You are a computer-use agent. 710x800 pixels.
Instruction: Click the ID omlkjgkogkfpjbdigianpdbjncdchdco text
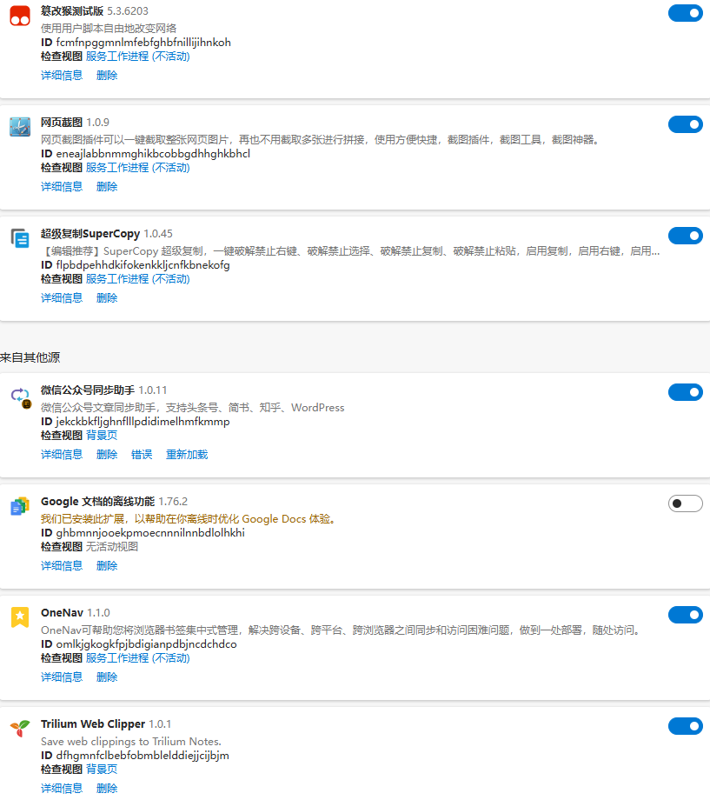tap(139, 643)
